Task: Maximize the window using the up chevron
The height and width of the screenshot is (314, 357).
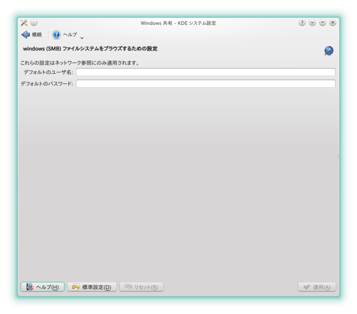Action: click(x=322, y=23)
